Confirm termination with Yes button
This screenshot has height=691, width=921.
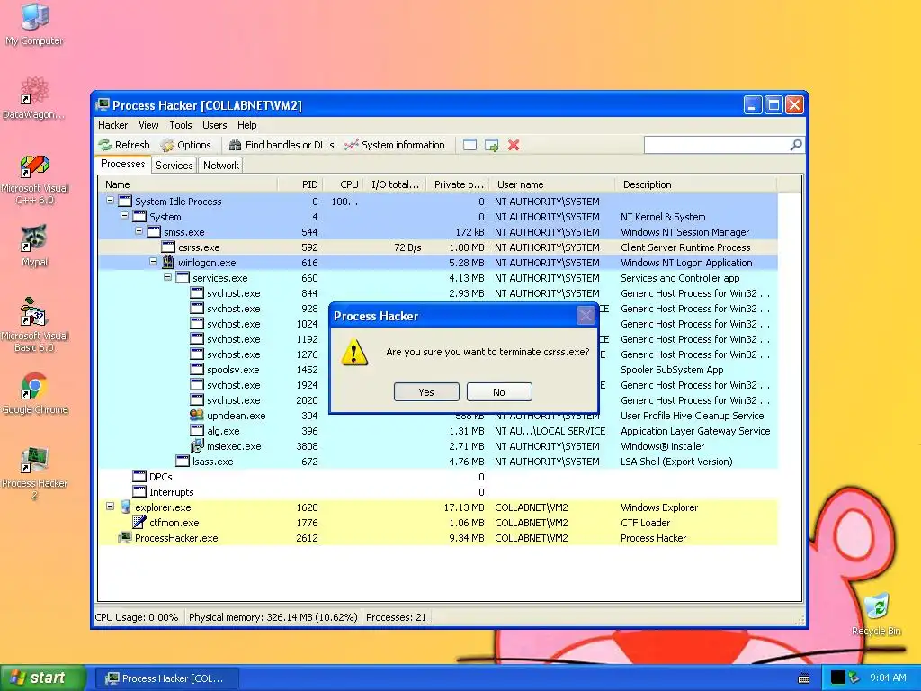(x=426, y=392)
